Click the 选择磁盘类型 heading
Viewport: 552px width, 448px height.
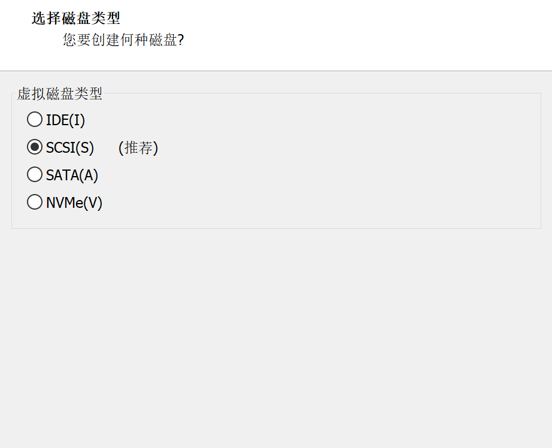click(75, 19)
